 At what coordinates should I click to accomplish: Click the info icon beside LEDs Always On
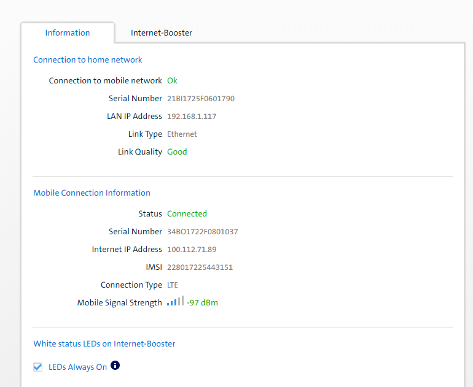[x=115, y=366]
